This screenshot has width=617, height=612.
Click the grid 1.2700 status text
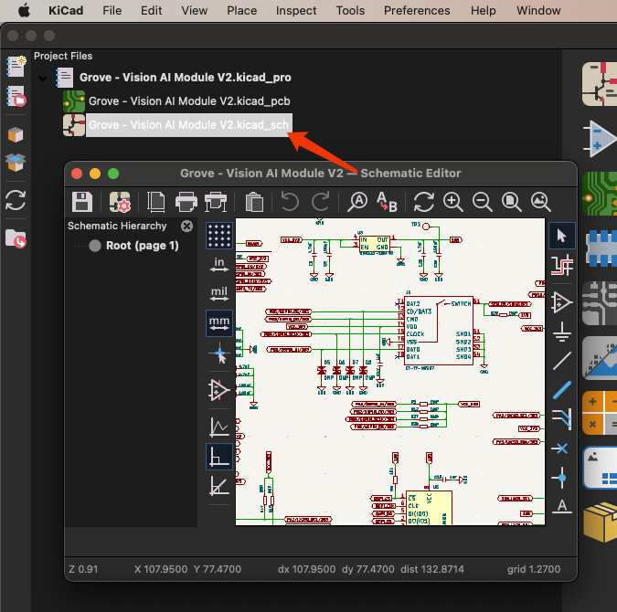[534, 569]
